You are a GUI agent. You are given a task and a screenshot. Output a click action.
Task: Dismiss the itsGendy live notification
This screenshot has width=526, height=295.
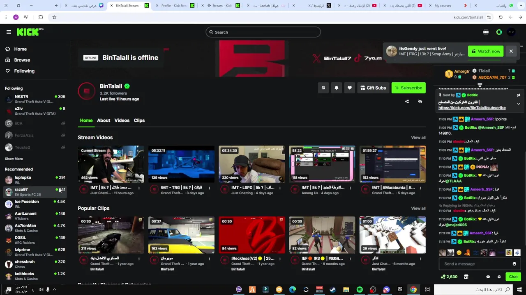pos(511,51)
